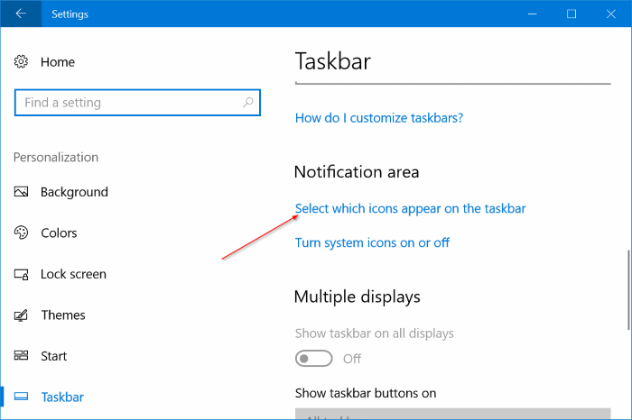632x420 pixels.
Task: Click the Start tiles icon
Action: (x=21, y=355)
